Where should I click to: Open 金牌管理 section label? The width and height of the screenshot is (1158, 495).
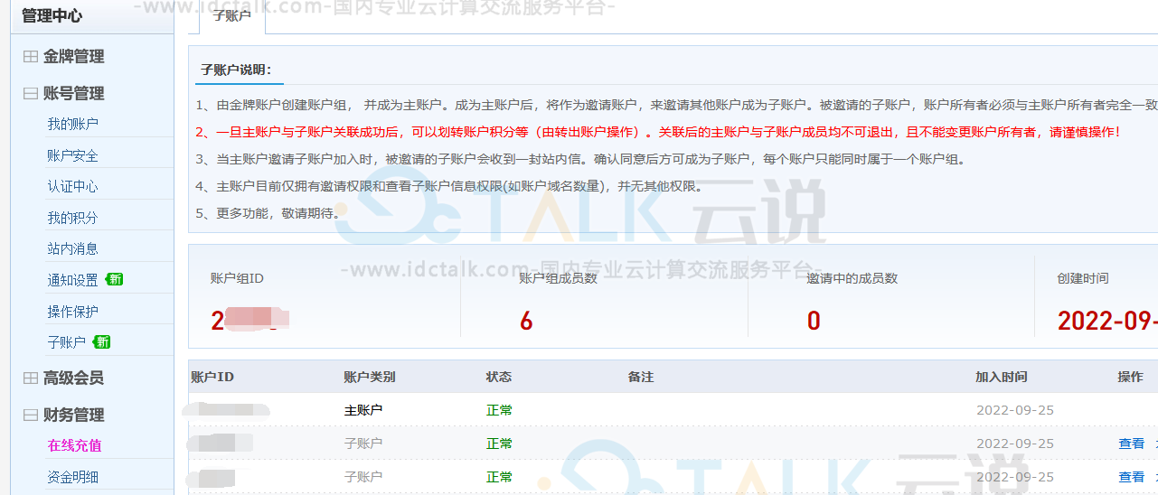73,57
